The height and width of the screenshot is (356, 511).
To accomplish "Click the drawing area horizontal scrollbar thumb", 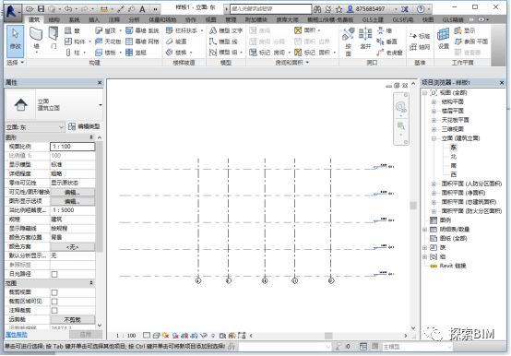I will tap(328, 336).
